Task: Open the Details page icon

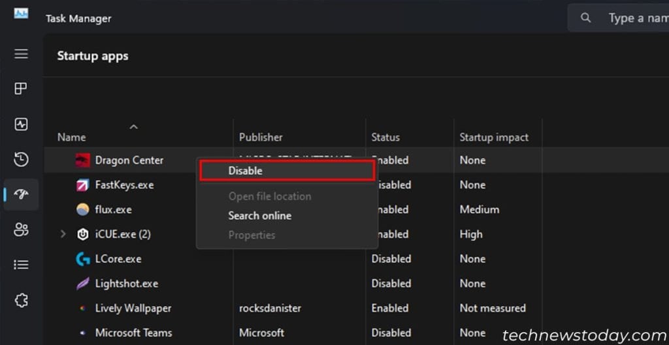Action: coord(22,265)
